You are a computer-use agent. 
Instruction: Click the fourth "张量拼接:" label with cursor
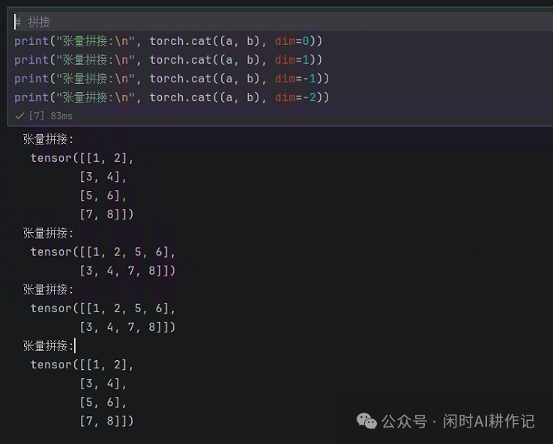pos(48,346)
